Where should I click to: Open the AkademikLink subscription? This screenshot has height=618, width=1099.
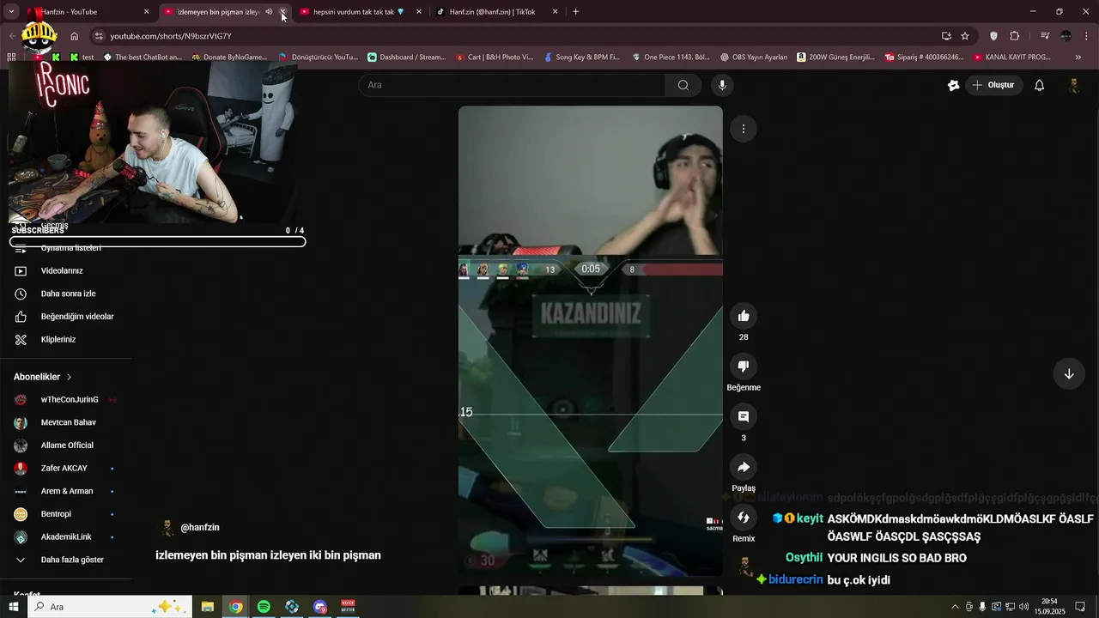(x=65, y=537)
